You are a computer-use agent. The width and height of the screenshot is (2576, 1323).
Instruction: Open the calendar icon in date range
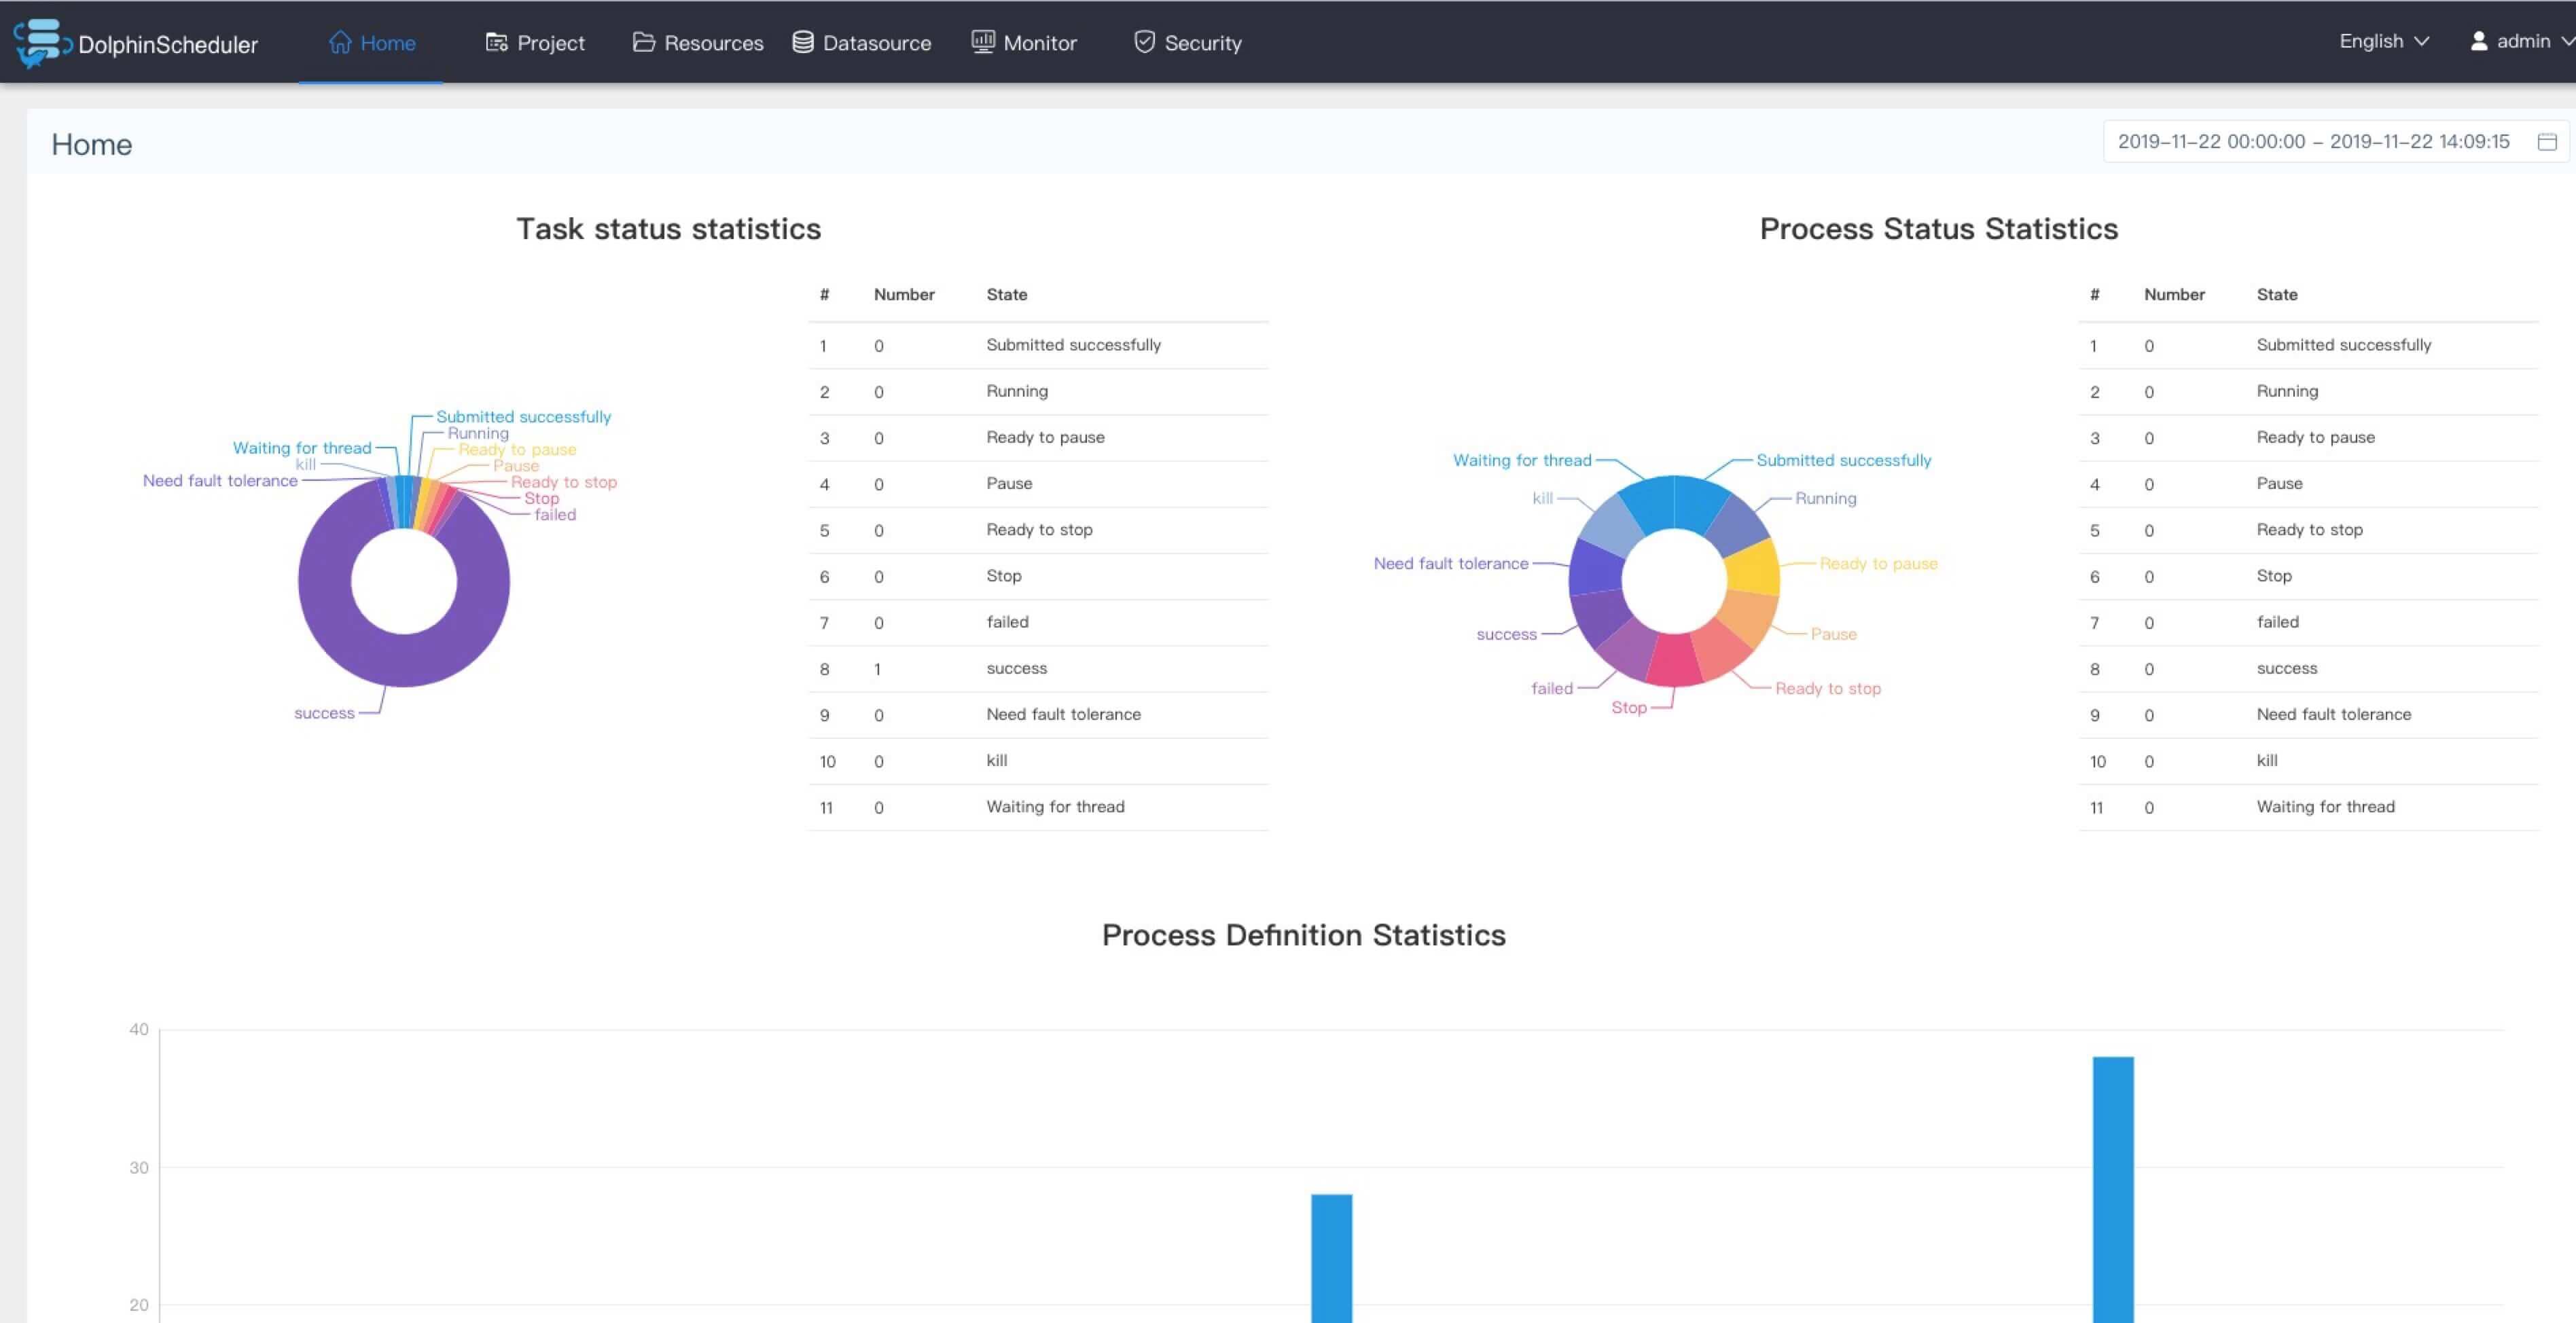click(x=2547, y=142)
